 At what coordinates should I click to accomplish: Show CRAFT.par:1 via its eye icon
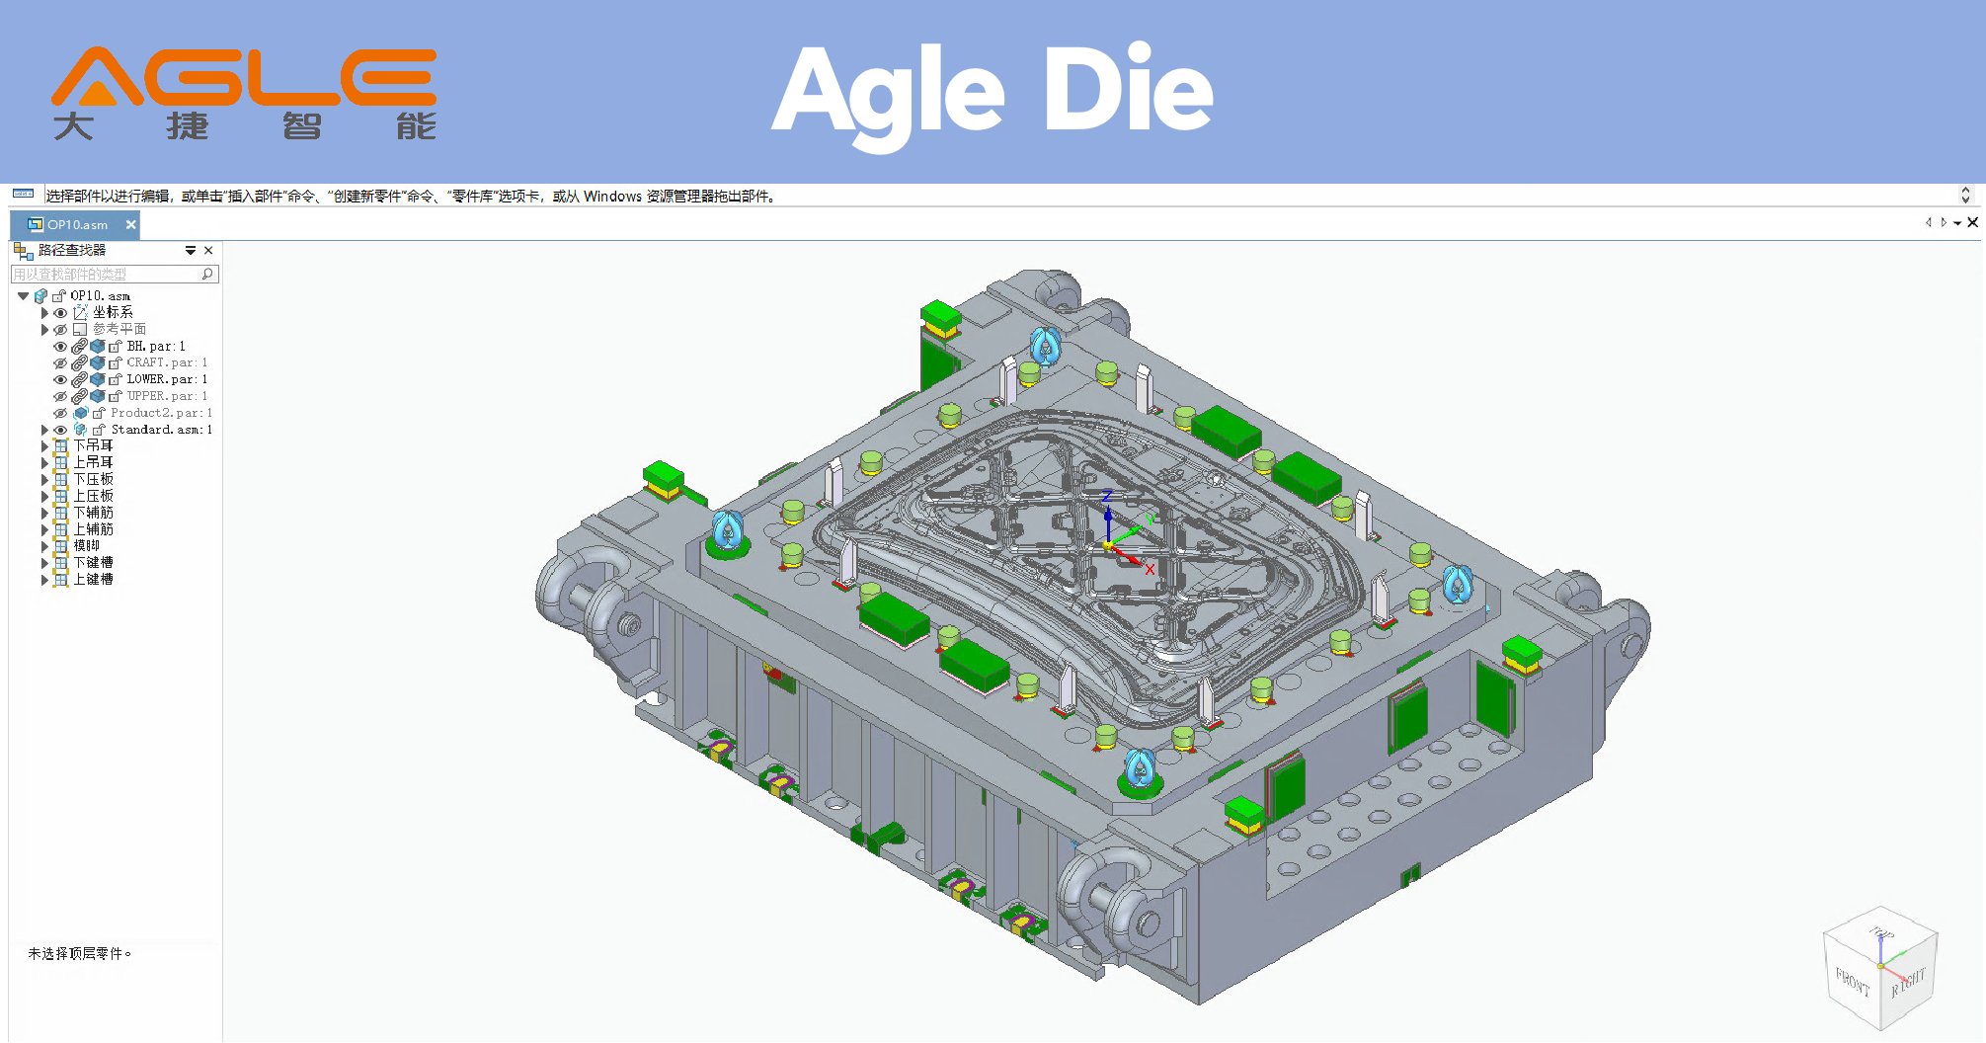click(60, 363)
